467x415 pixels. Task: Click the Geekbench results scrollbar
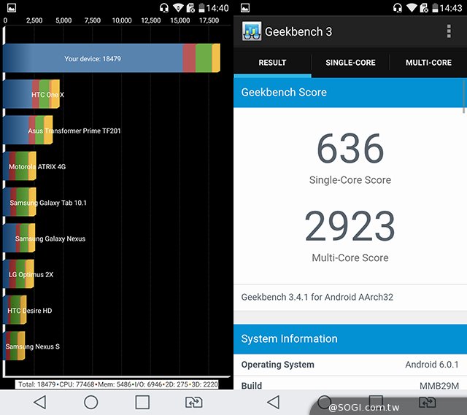pyautogui.click(x=464, y=96)
